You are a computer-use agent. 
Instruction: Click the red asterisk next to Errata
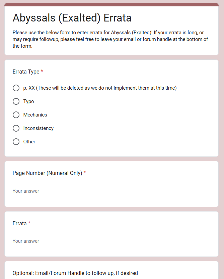[x=29, y=224]
